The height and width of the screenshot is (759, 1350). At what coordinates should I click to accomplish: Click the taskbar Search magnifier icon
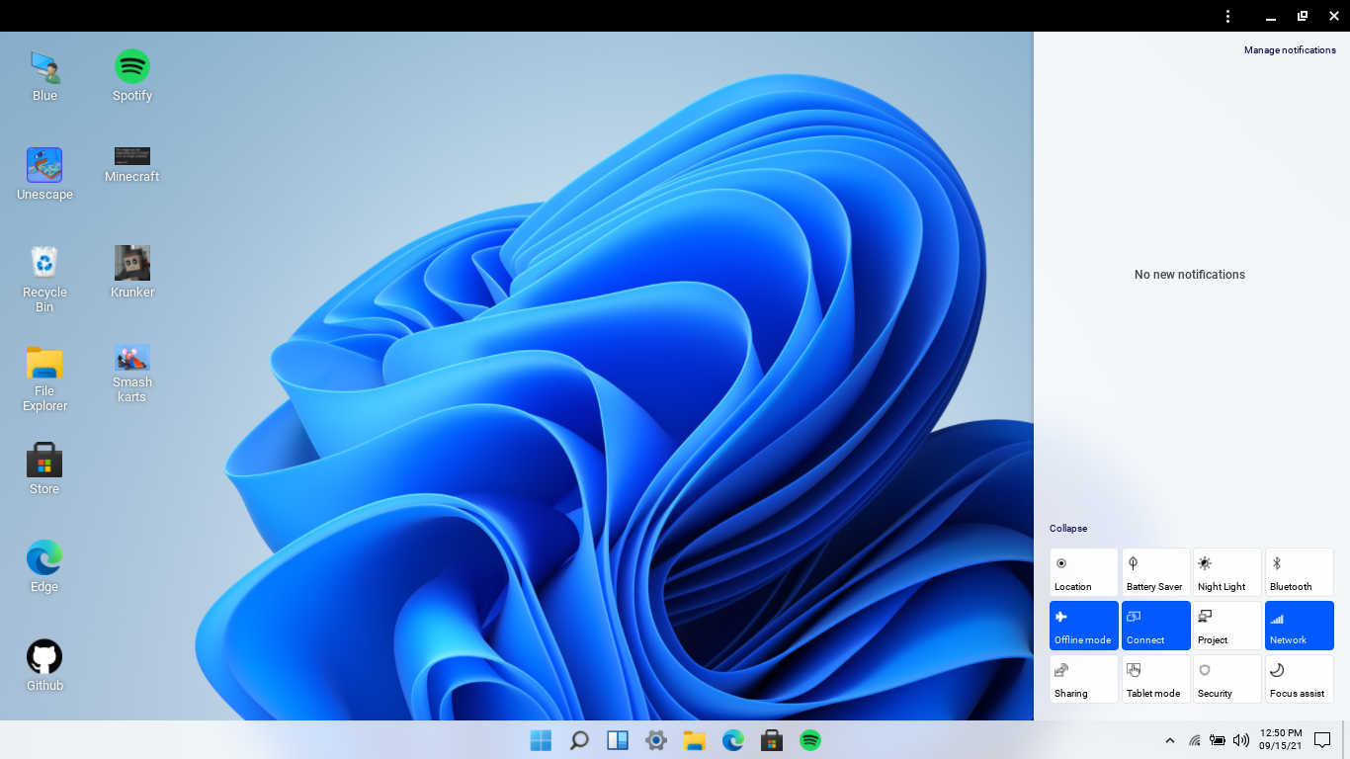point(580,740)
